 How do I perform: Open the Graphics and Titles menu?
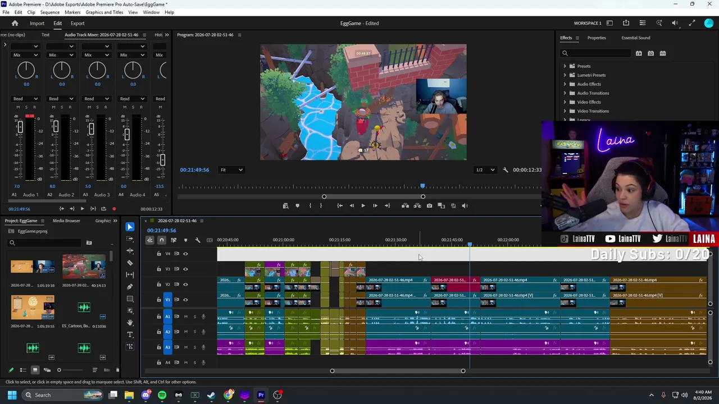click(x=104, y=12)
